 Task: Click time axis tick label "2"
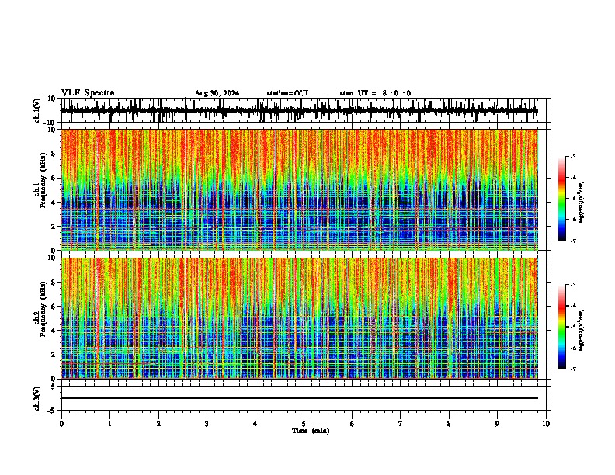tap(158, 424)
